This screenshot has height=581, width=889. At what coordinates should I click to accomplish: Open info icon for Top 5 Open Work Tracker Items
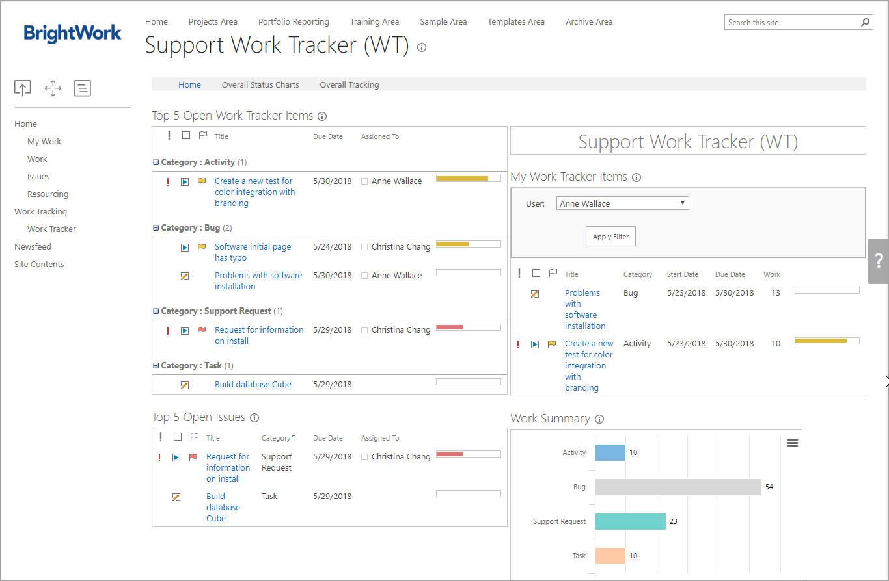pos(322,116)
